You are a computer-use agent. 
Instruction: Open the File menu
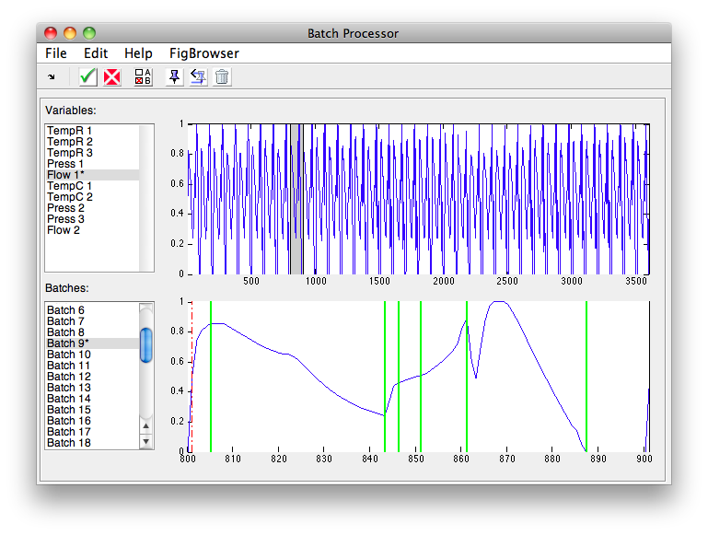55,53
